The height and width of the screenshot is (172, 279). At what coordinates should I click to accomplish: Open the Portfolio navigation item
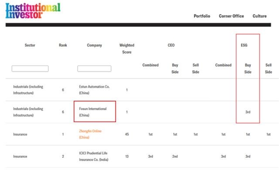click(x=202, y=16)
